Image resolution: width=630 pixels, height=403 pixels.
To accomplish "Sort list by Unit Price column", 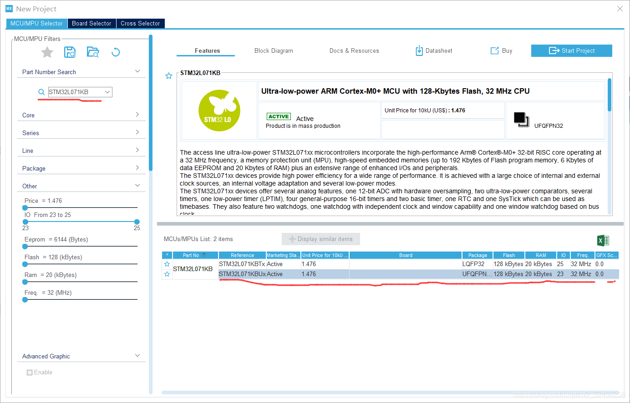I will pyautogui.click(x=325, y=255).
